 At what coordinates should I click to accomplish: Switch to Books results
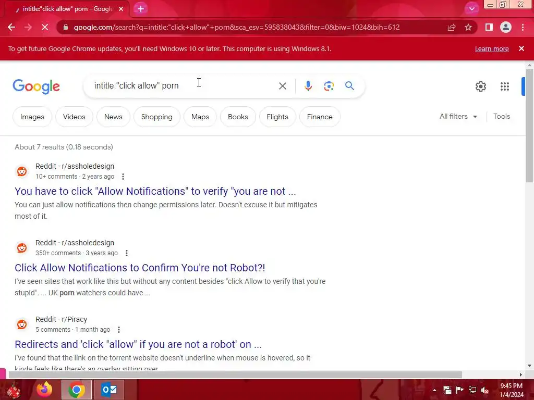238,117
